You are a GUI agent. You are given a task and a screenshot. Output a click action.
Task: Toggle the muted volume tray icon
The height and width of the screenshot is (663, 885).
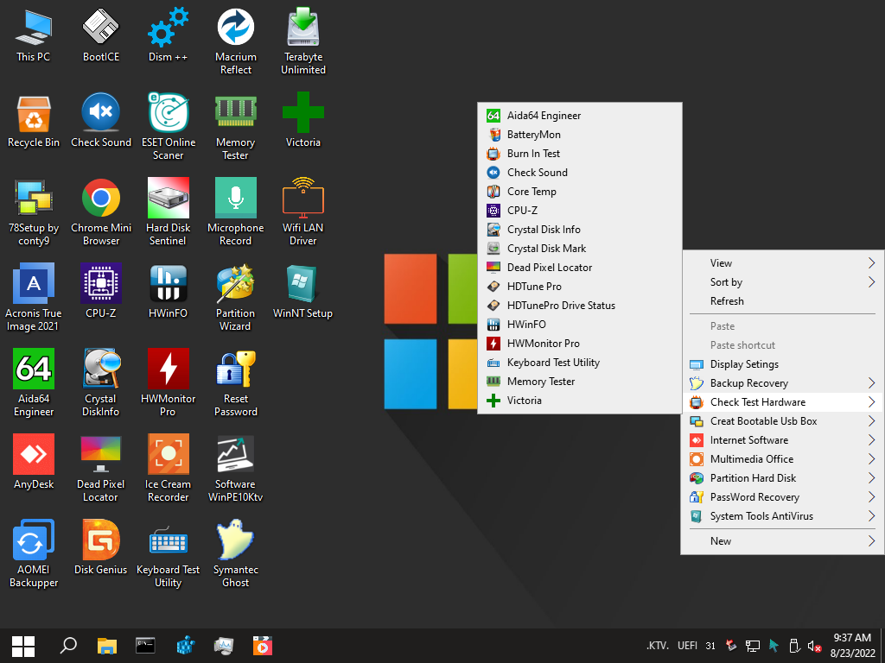pyautogui.click(x=813, y=646)
